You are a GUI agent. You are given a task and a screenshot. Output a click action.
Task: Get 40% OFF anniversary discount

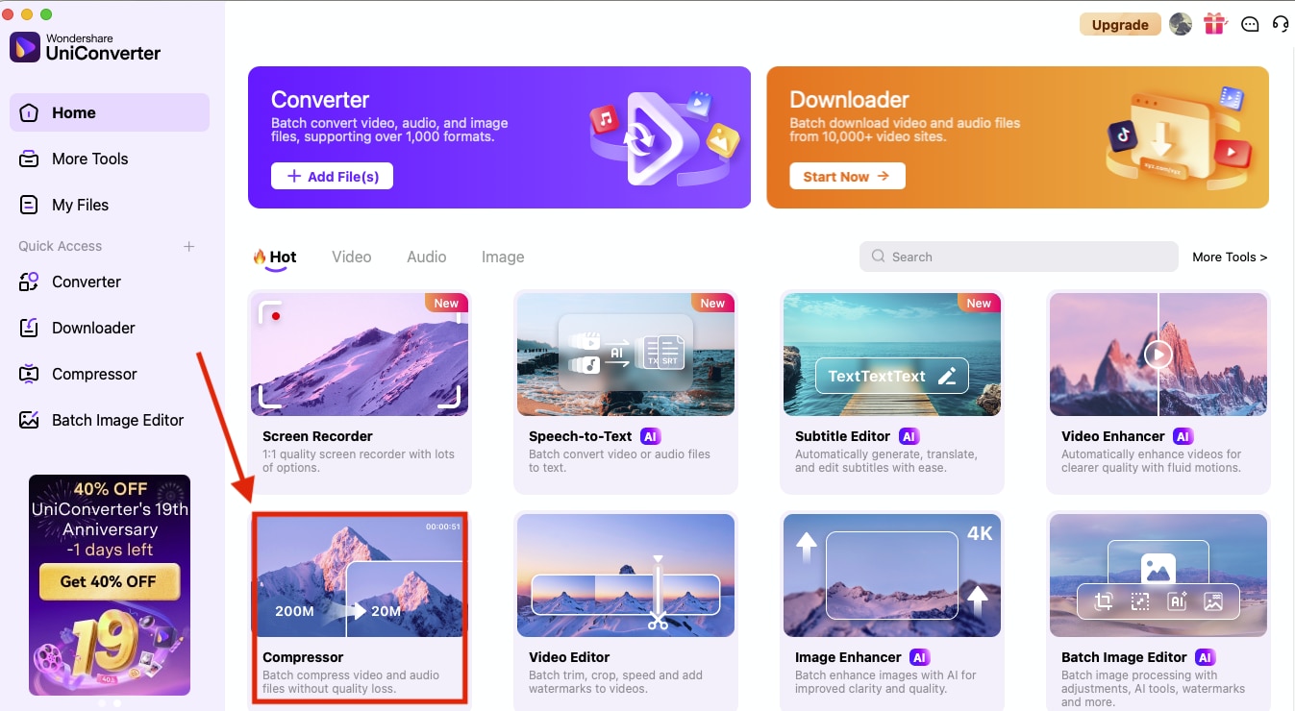tap(109, 581)
